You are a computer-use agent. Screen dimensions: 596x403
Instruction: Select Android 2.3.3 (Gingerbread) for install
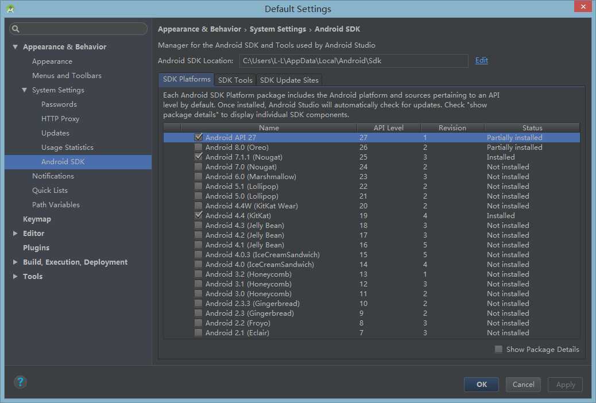[198, 303]
